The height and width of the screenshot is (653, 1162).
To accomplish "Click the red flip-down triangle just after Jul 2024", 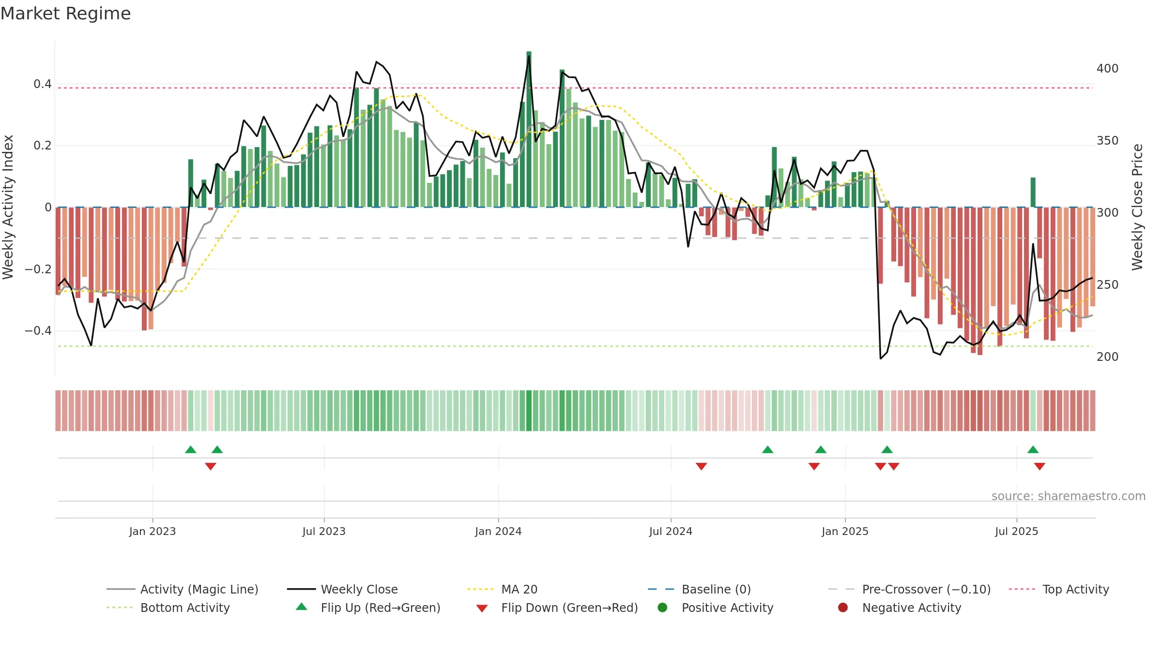I will pyautogui.click(x=702, y=466).
